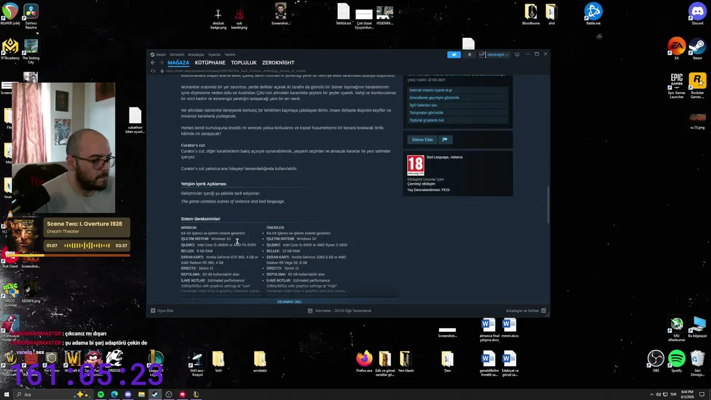Open OBS desktop icon
This screenshot has width=711, height=400.
point(656,361)
